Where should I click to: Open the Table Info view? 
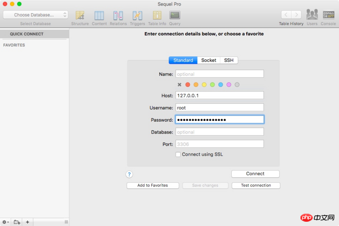point(157,18)
